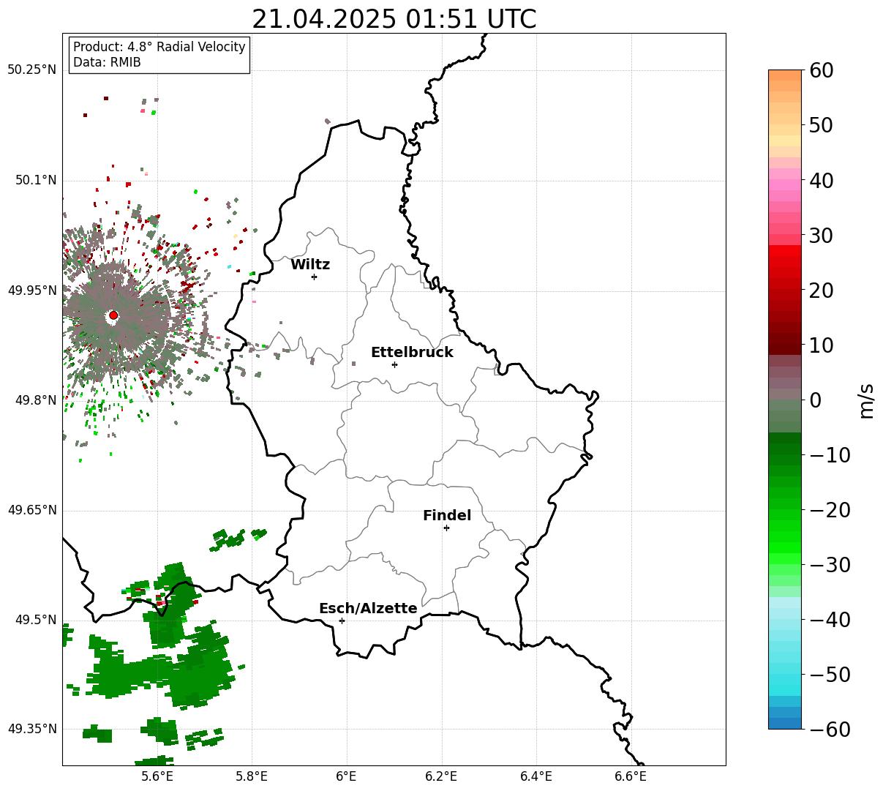Click the Product: 4.8° Radial Velocity text
Image resolution: width=883 pixels, height=791 pixels.
click(159, 47)
